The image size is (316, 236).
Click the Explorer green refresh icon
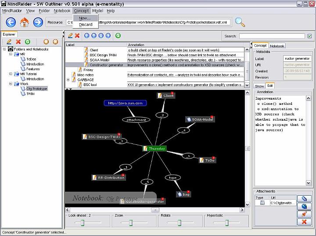(28, 42)
